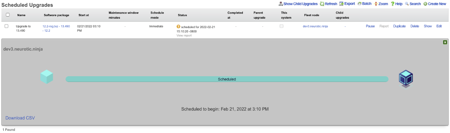Close the dev3.neurotic.ninja progress panel
Viewport: 450px width, 133px height.
[445, 42]
